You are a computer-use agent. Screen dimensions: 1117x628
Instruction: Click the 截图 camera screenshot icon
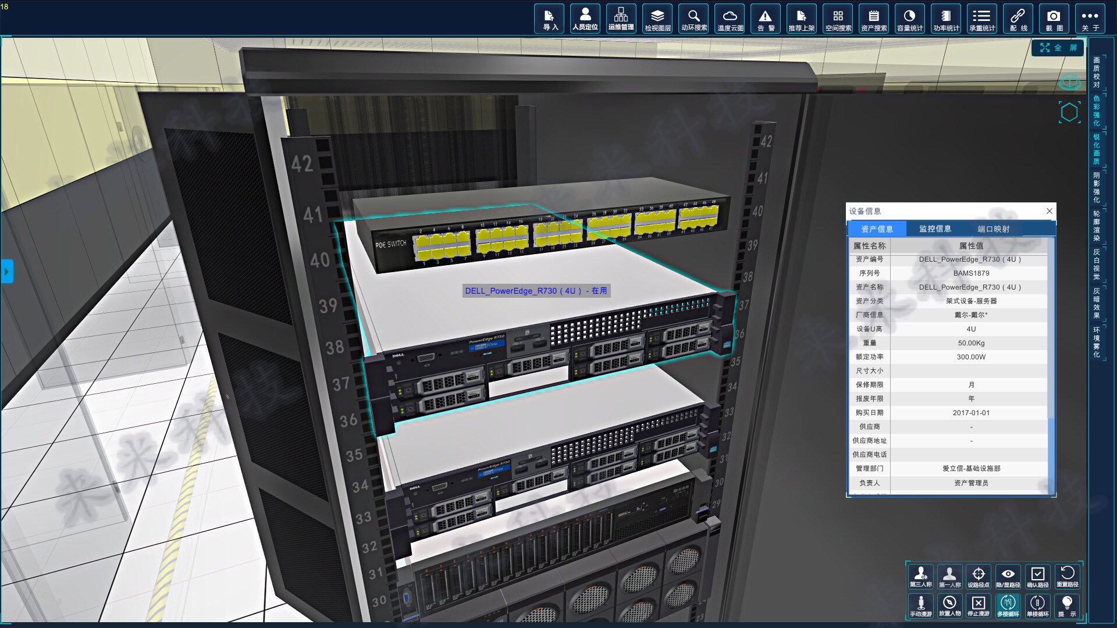(x=1054, y=19)
